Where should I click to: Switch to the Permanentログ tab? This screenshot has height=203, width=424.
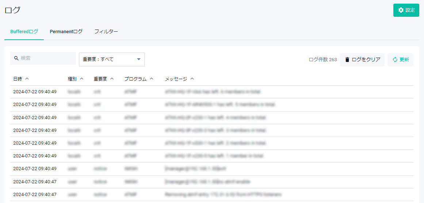[66, 32]
